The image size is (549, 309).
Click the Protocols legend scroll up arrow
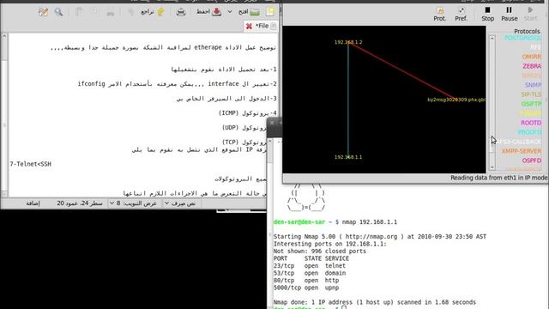click(x=492, y=38)
